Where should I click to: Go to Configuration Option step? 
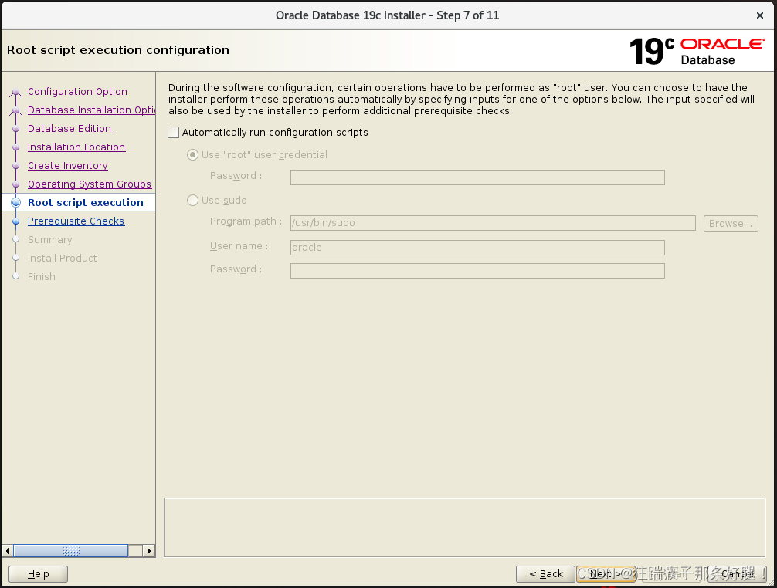(78, 92)
